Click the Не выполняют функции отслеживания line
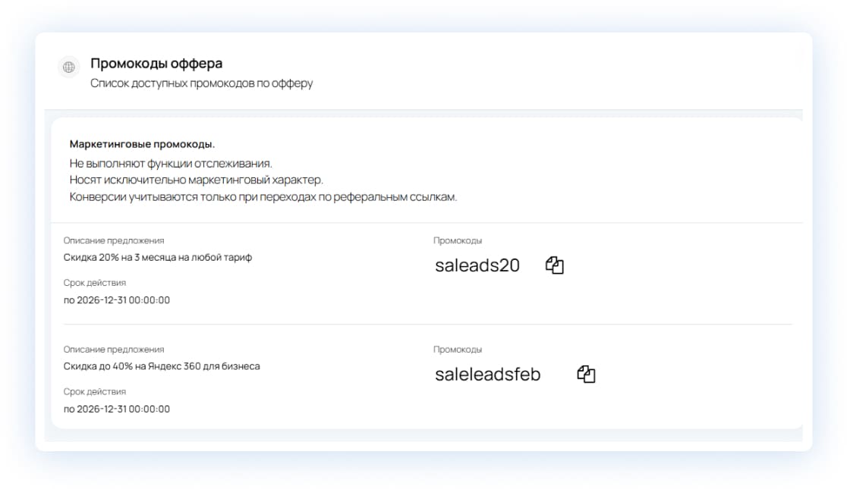Screen dimensions: 847x489 (x=171, y=163)
